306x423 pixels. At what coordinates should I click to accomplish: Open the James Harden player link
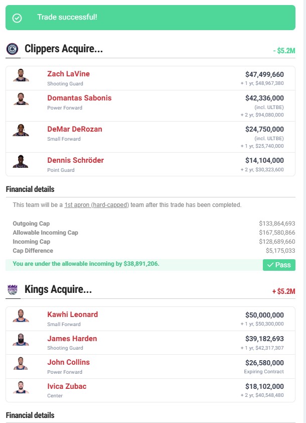pyautogui.click(x=72, y=339)
